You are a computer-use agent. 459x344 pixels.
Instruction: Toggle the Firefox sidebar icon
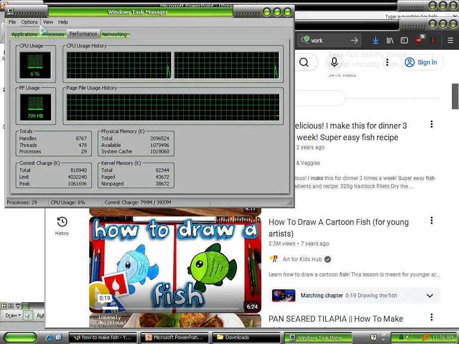404,40
